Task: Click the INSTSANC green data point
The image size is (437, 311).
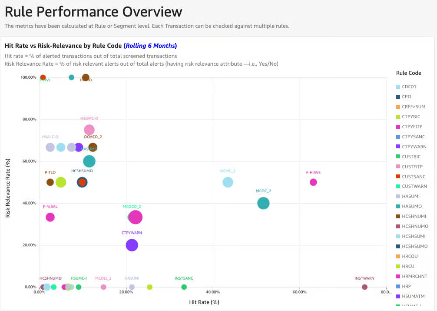Action: click(184, 287)
